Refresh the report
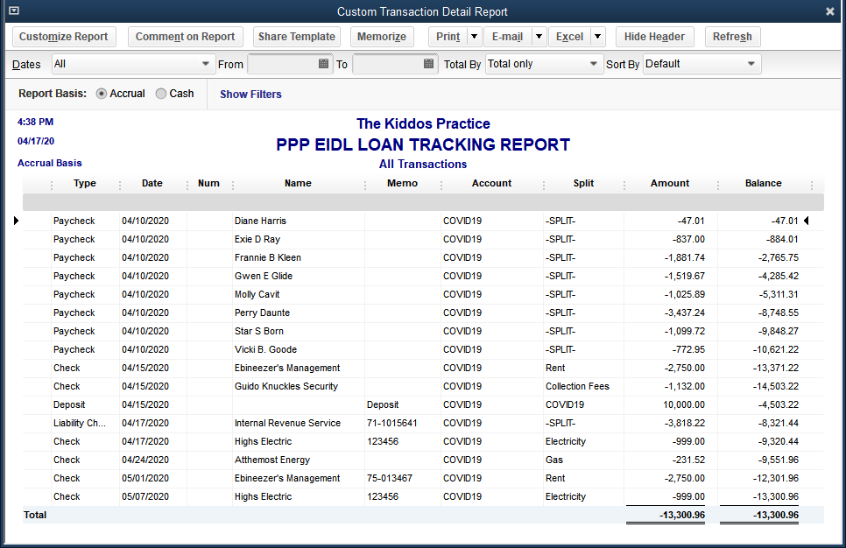Image resolution: width=846 pixels, height=548 pixels. coord(732,37)
